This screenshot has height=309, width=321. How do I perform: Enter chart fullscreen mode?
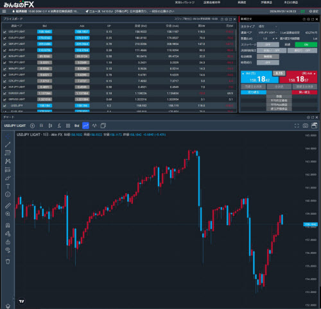click(x=297, y=126)
